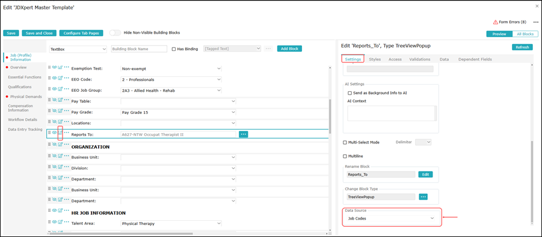Show the hidden Pay Table block

[x=54, y=101]
